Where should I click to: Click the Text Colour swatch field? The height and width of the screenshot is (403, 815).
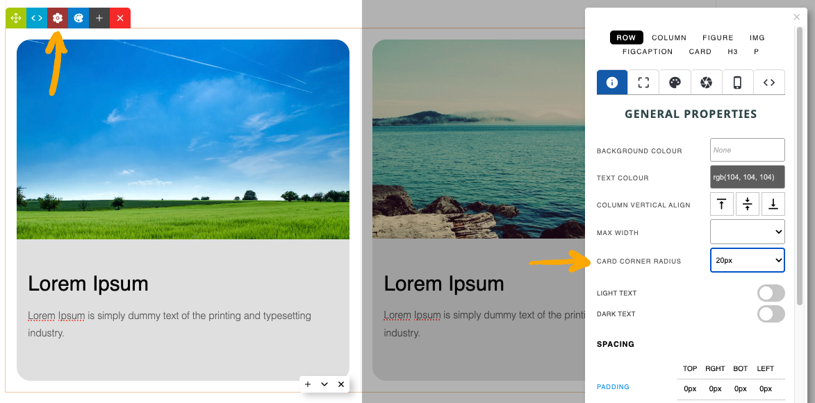point(747,178)
